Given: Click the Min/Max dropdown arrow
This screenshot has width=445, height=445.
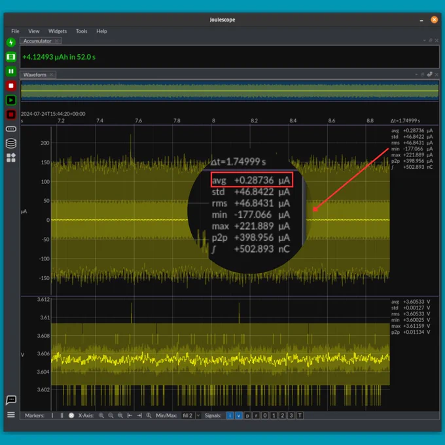Looking at the screenshot, I should pos(198,416).
